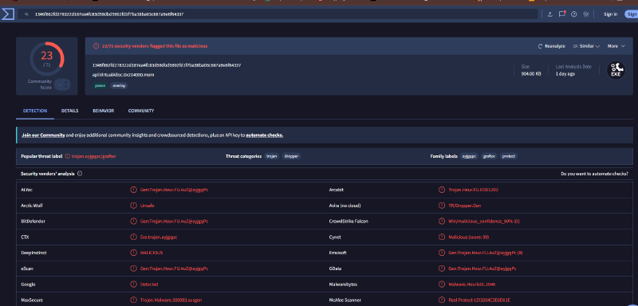Click the alert icon in the Cynet row
This screenshot has width=638, height=306.
coord(442,237)
